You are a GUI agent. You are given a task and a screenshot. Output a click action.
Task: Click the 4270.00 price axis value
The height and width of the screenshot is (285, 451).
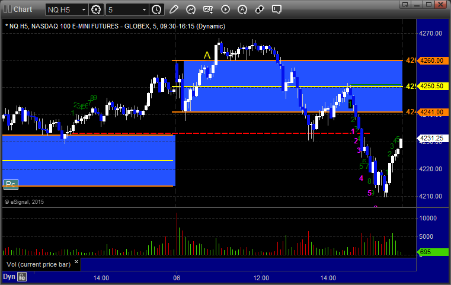click(431, 33)
